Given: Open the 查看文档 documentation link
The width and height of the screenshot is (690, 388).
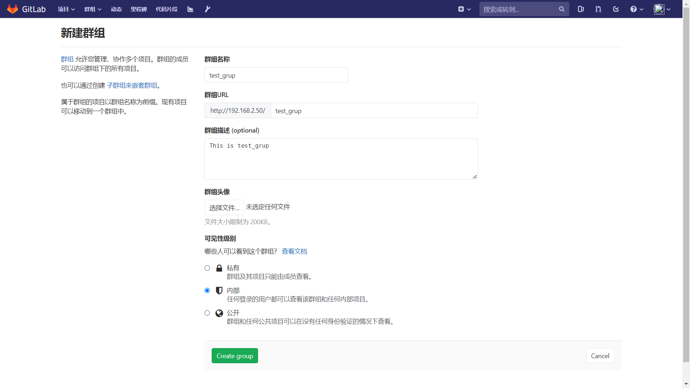Looking at the screenshot, I should 294,251.
